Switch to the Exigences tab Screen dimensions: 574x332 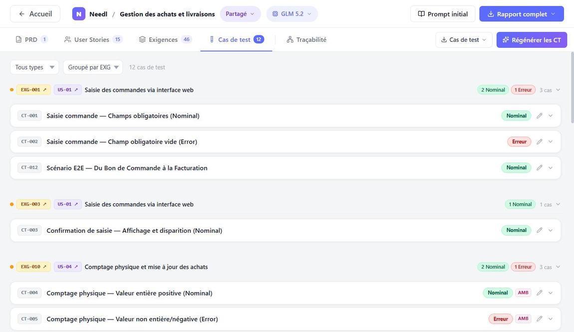(165, 39)
